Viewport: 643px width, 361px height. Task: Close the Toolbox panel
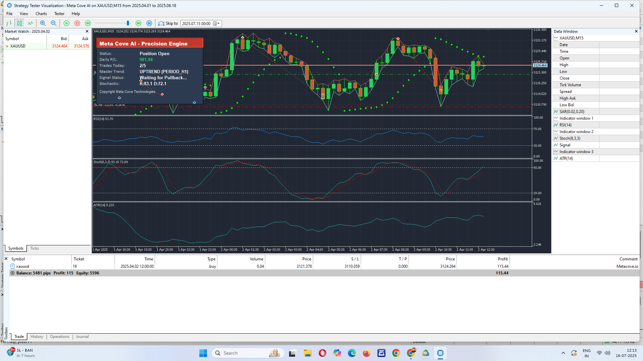point(6,259)
